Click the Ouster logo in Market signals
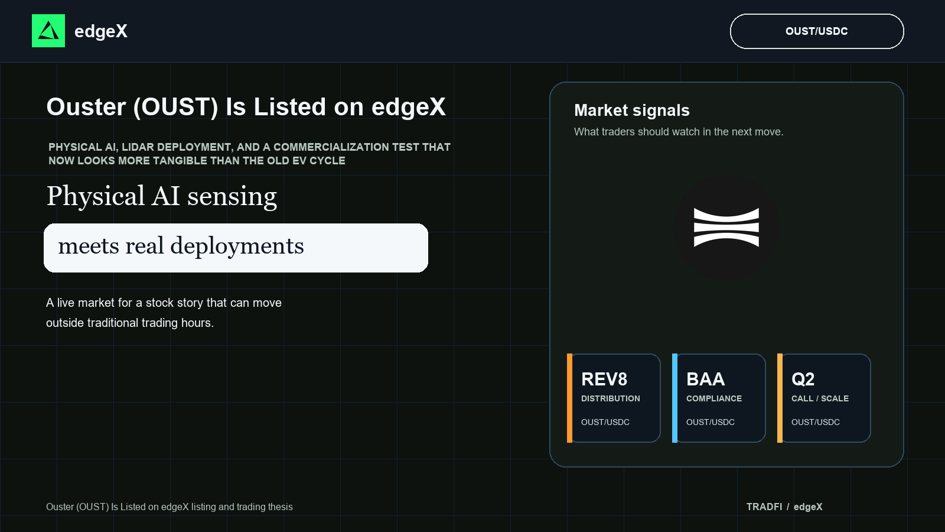The height and width of the screenshot is (532, 945). [x=726, y=228]
